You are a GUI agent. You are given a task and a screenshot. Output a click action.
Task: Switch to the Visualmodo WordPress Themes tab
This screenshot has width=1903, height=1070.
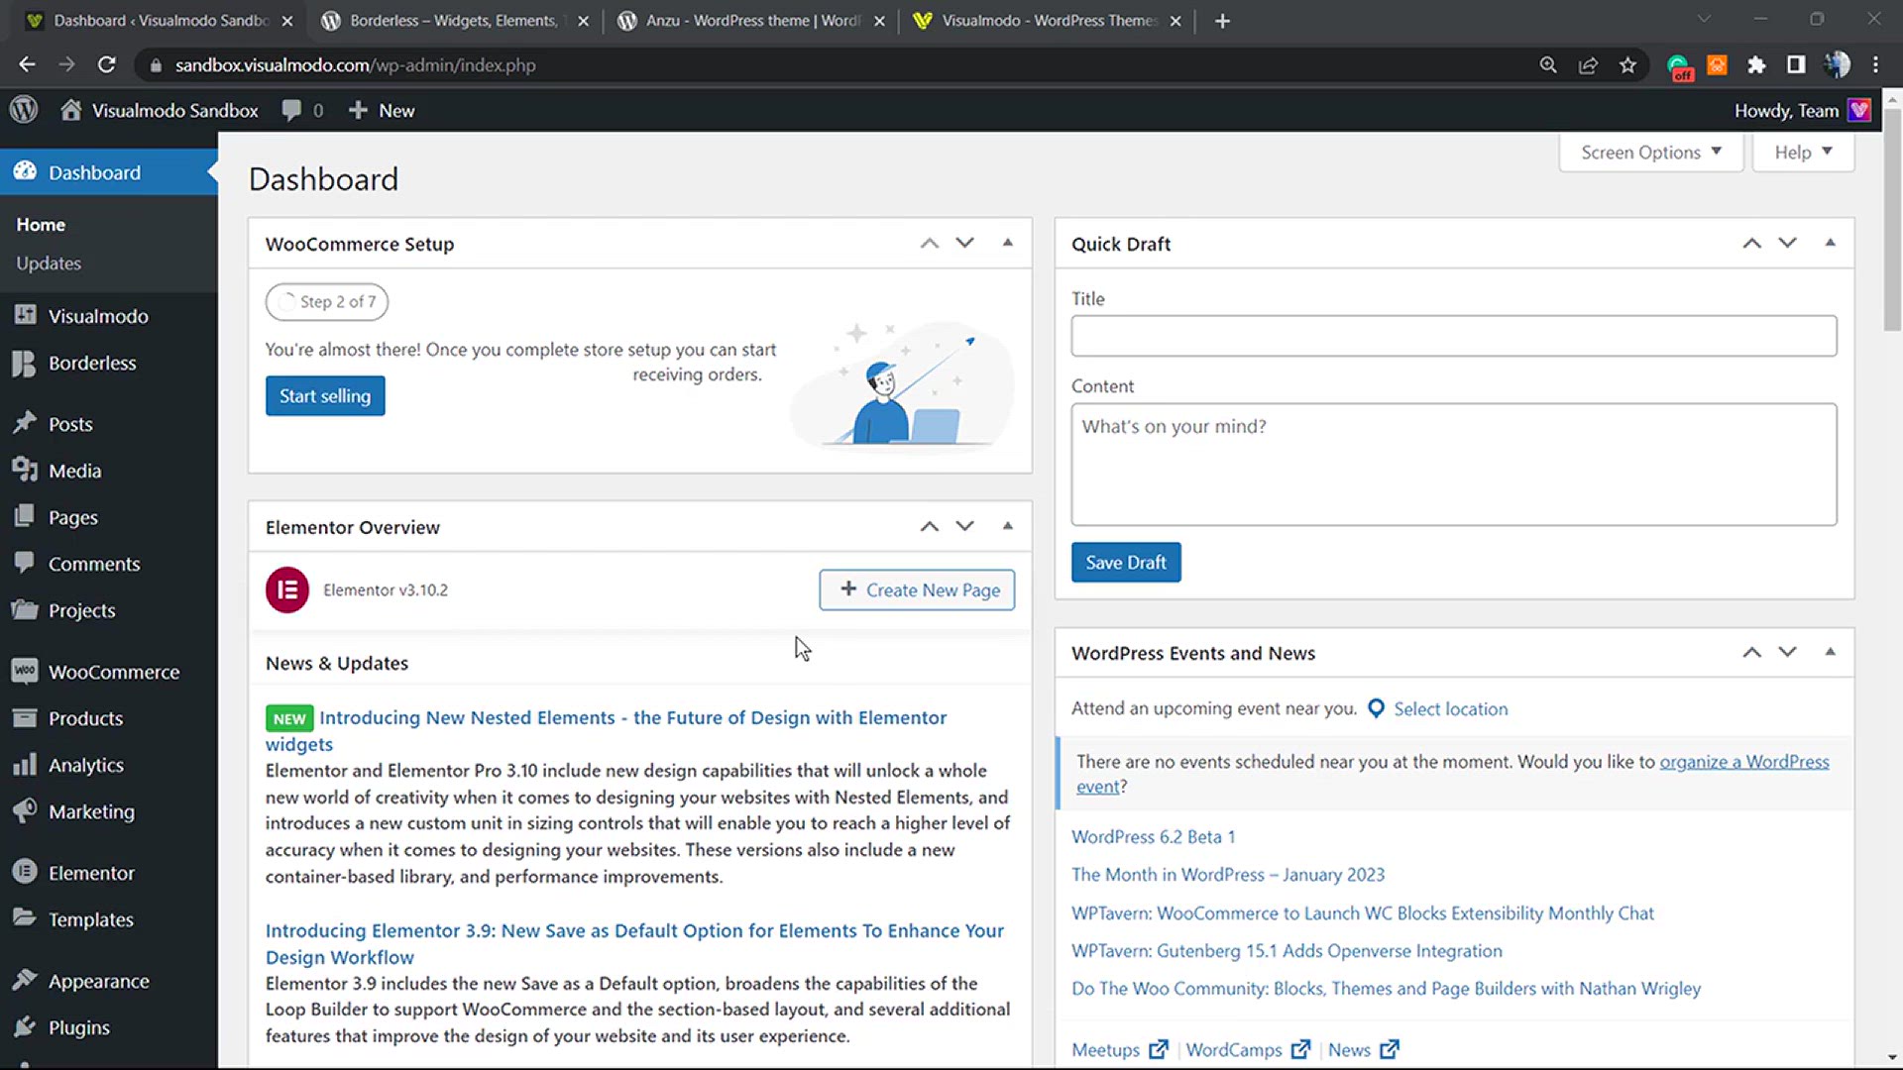point(1047,21)
